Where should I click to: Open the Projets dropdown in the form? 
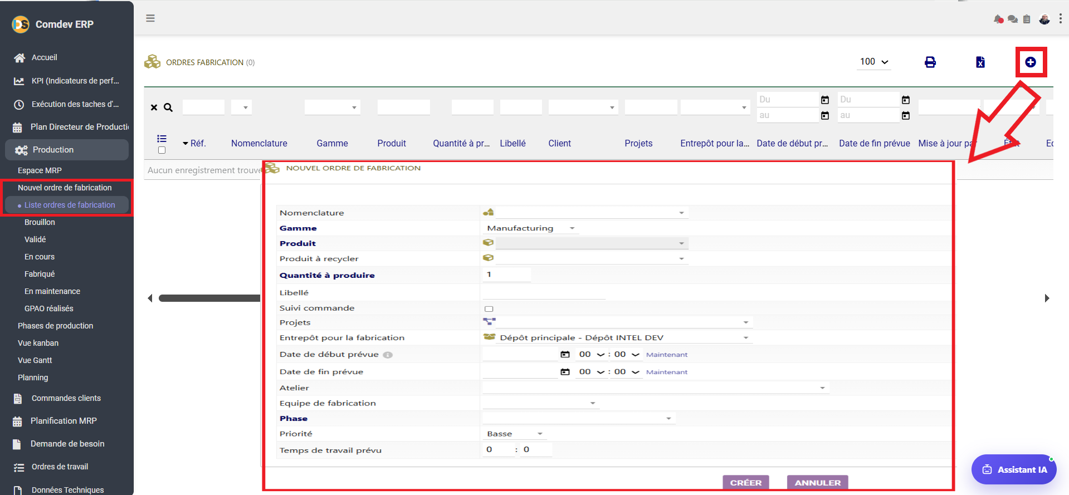624,322
